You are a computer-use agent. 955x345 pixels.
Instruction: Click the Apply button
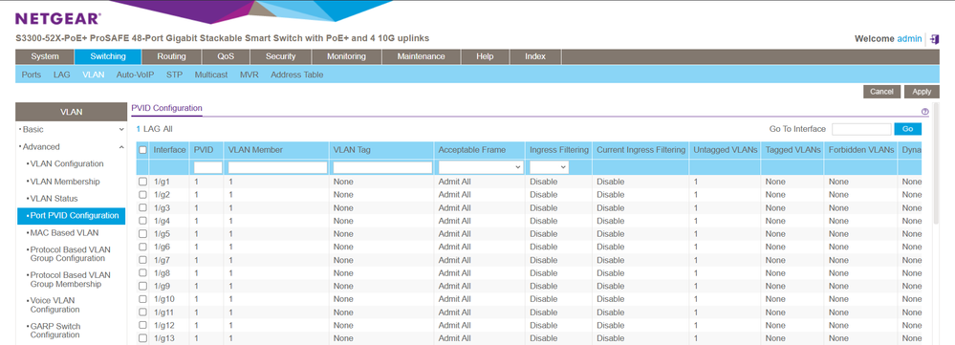point(922,92)
